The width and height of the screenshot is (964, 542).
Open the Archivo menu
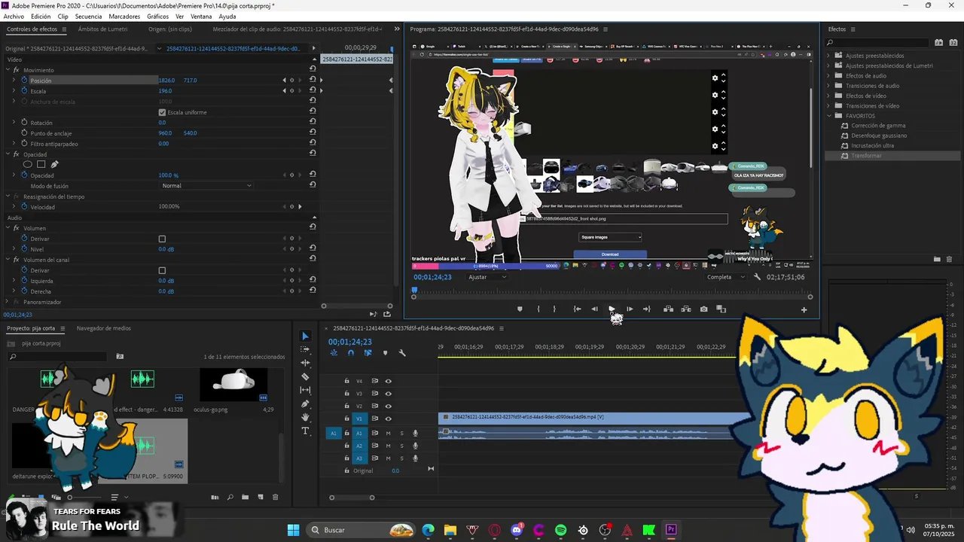[14, 16]
